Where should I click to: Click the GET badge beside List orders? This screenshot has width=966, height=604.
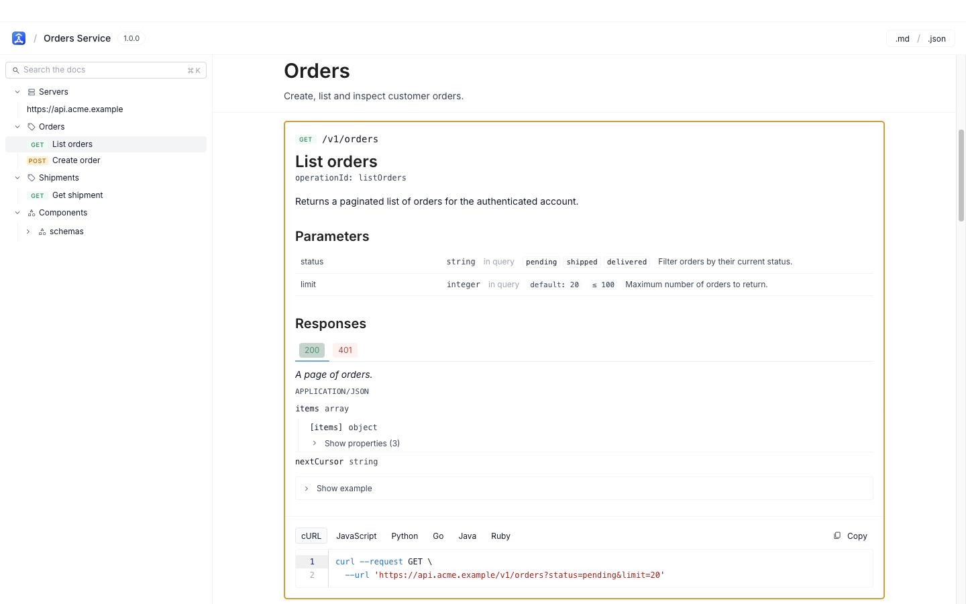(38, 144)
